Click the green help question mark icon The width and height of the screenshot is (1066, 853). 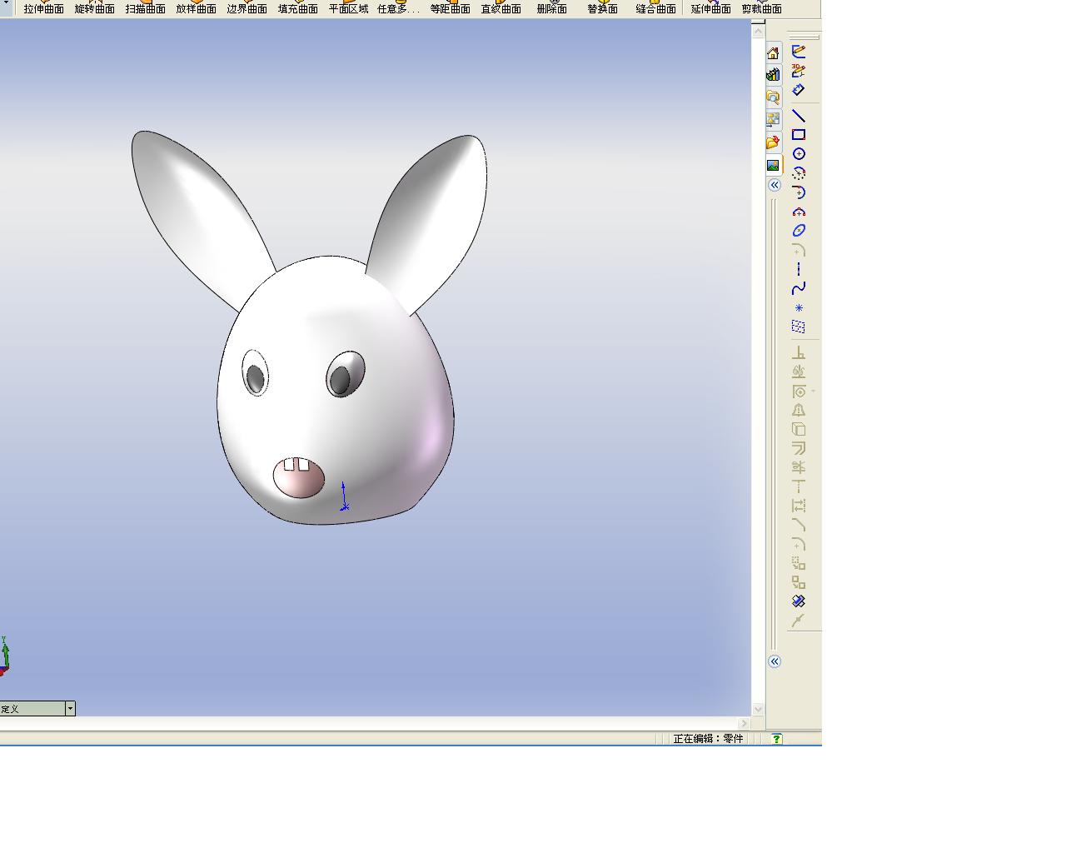[776, 739]
